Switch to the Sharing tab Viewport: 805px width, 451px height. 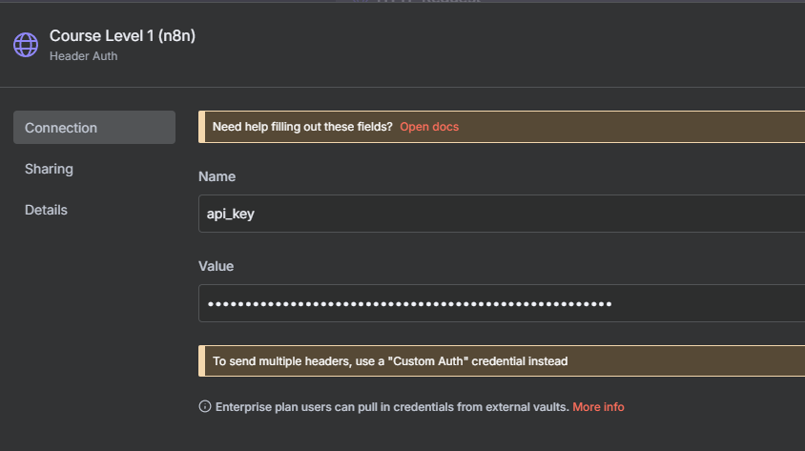(x=49, y=169)
